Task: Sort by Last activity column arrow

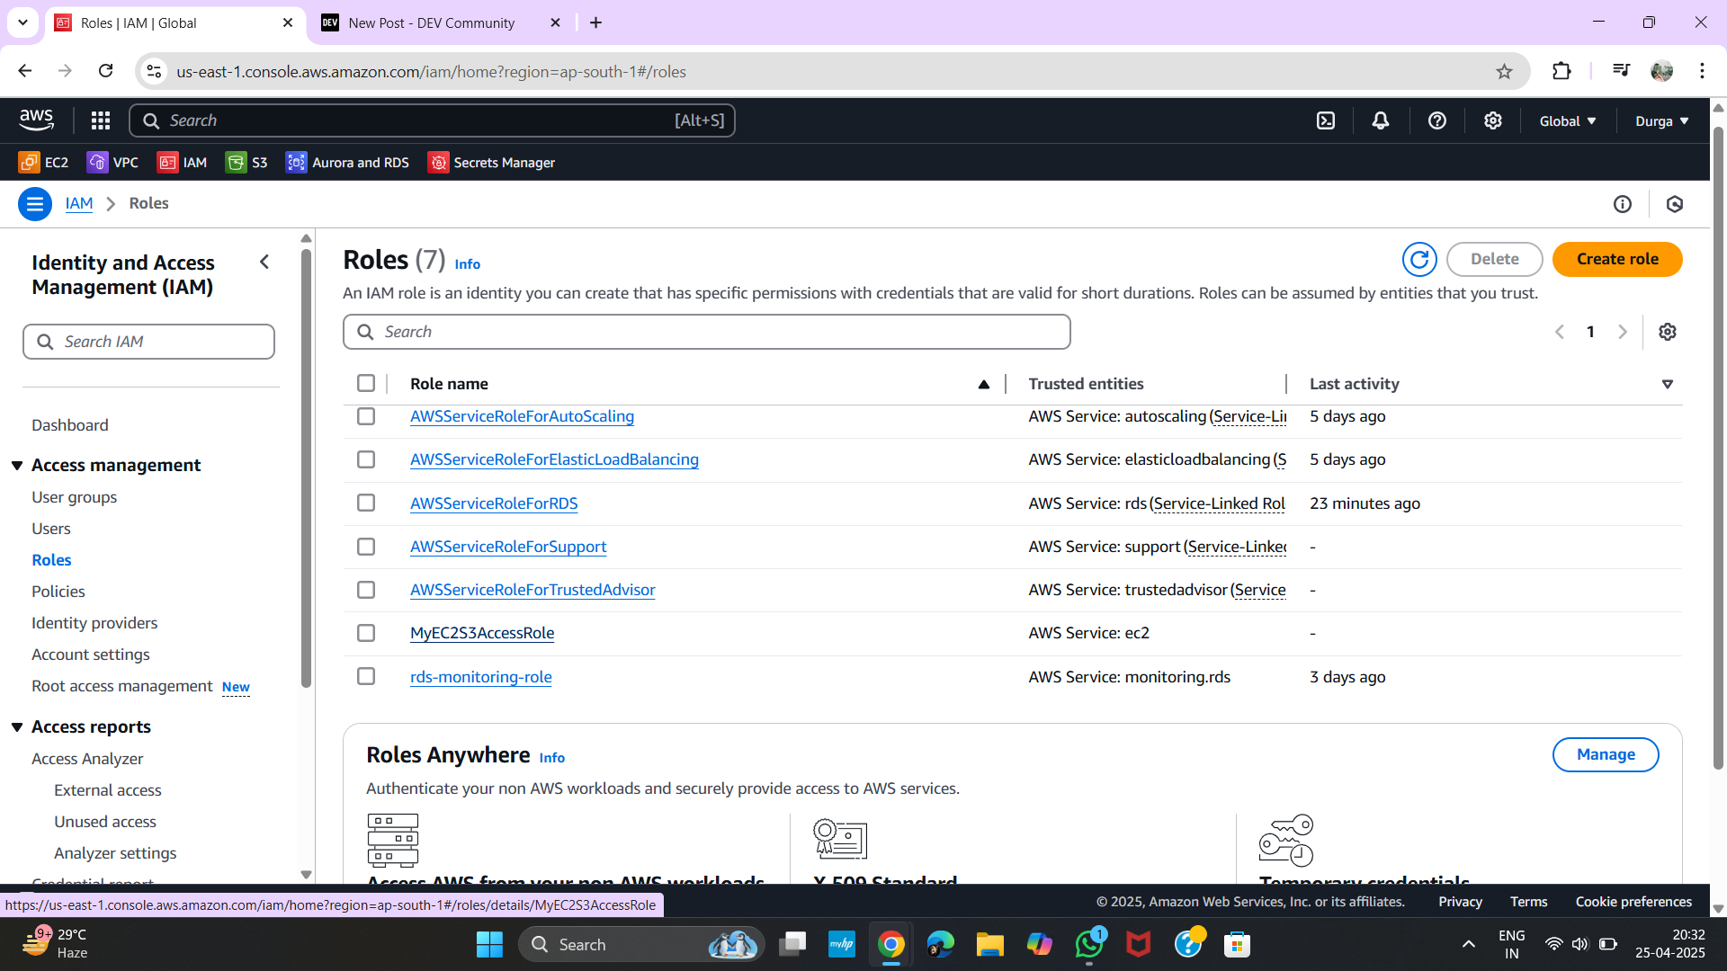Action: pos(1668,384)
